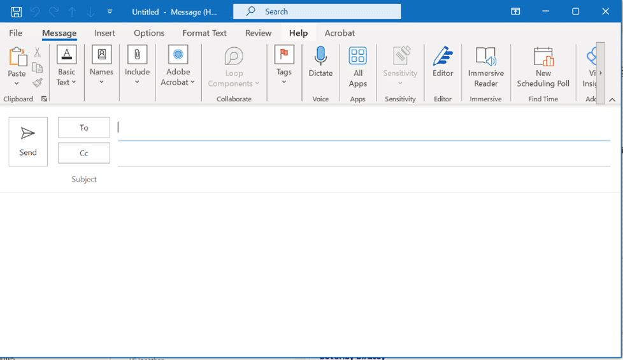Click the Redo arrow icon

[54, 12]
